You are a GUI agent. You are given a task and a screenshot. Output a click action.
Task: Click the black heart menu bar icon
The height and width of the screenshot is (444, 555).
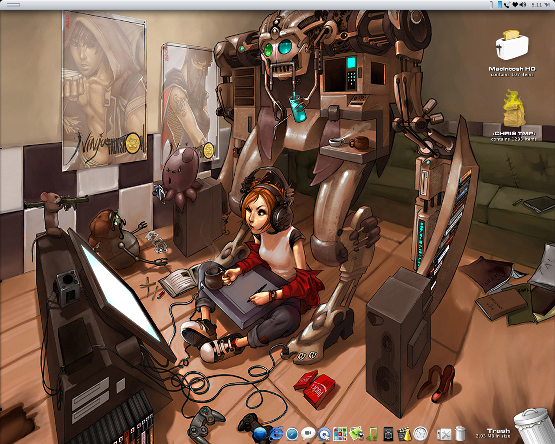[515, 5]
